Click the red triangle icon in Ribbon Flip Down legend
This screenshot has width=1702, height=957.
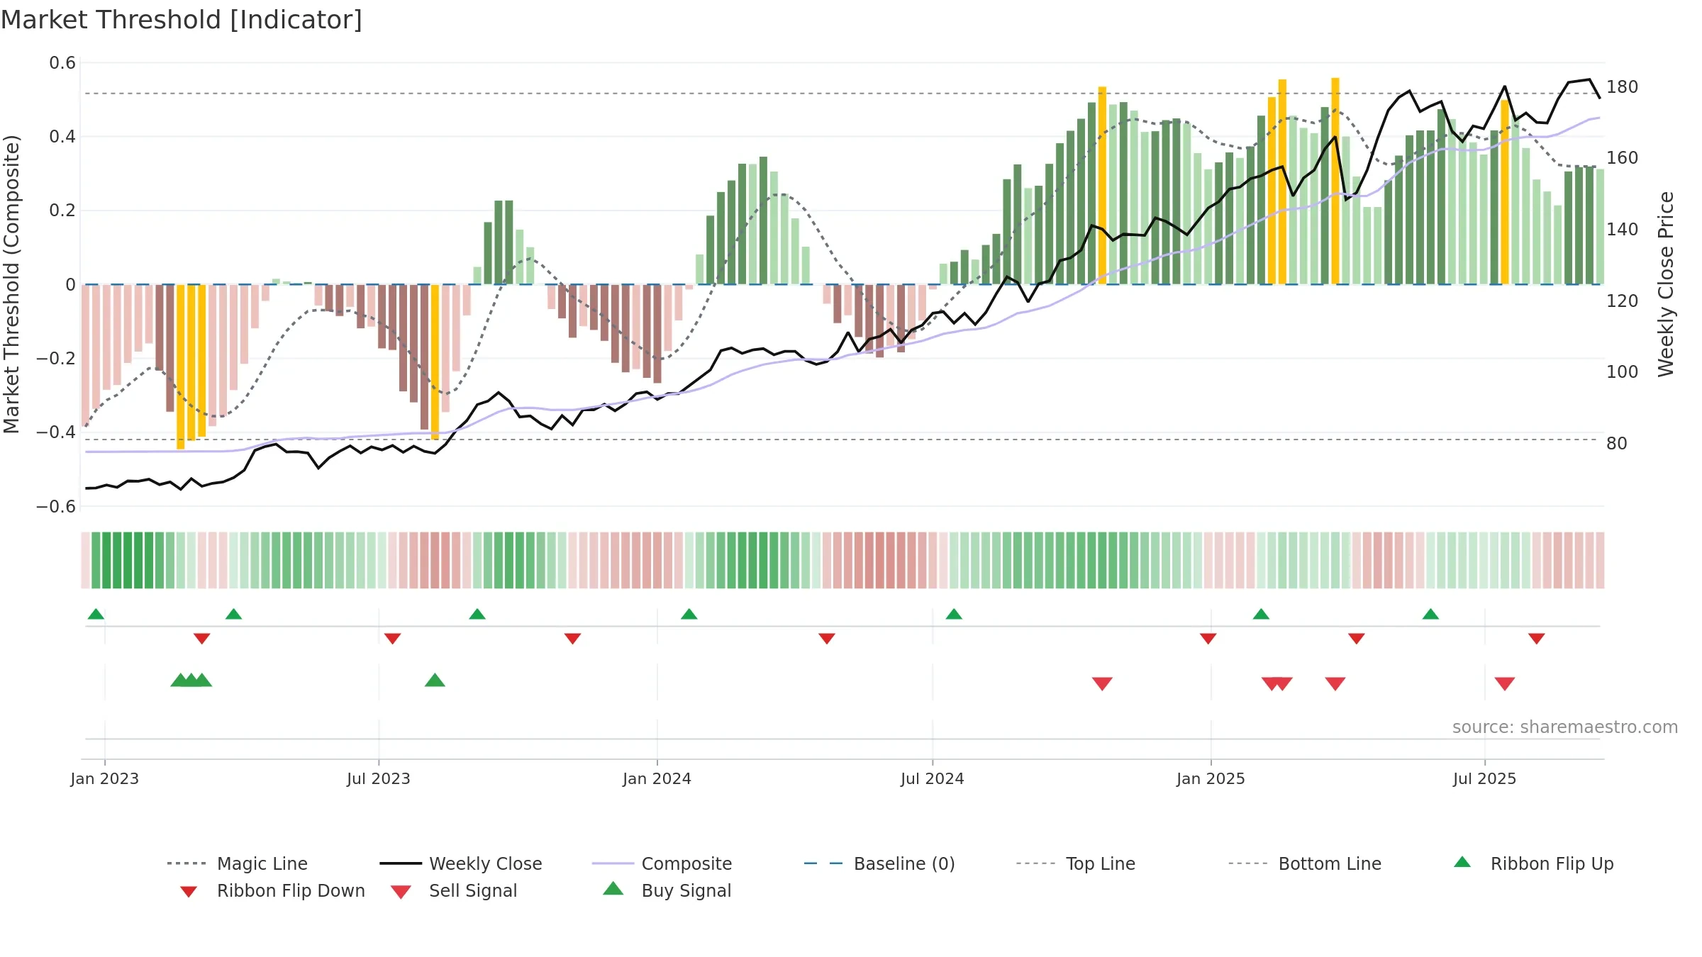(x=188, y=892)
